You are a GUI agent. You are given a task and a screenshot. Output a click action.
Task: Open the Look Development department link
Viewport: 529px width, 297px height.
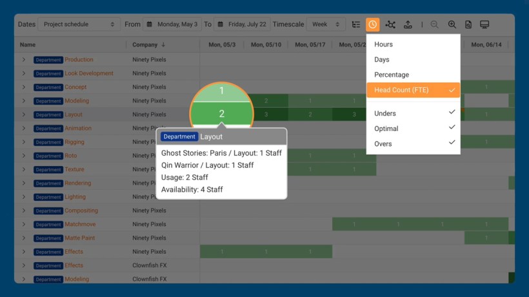89,74
